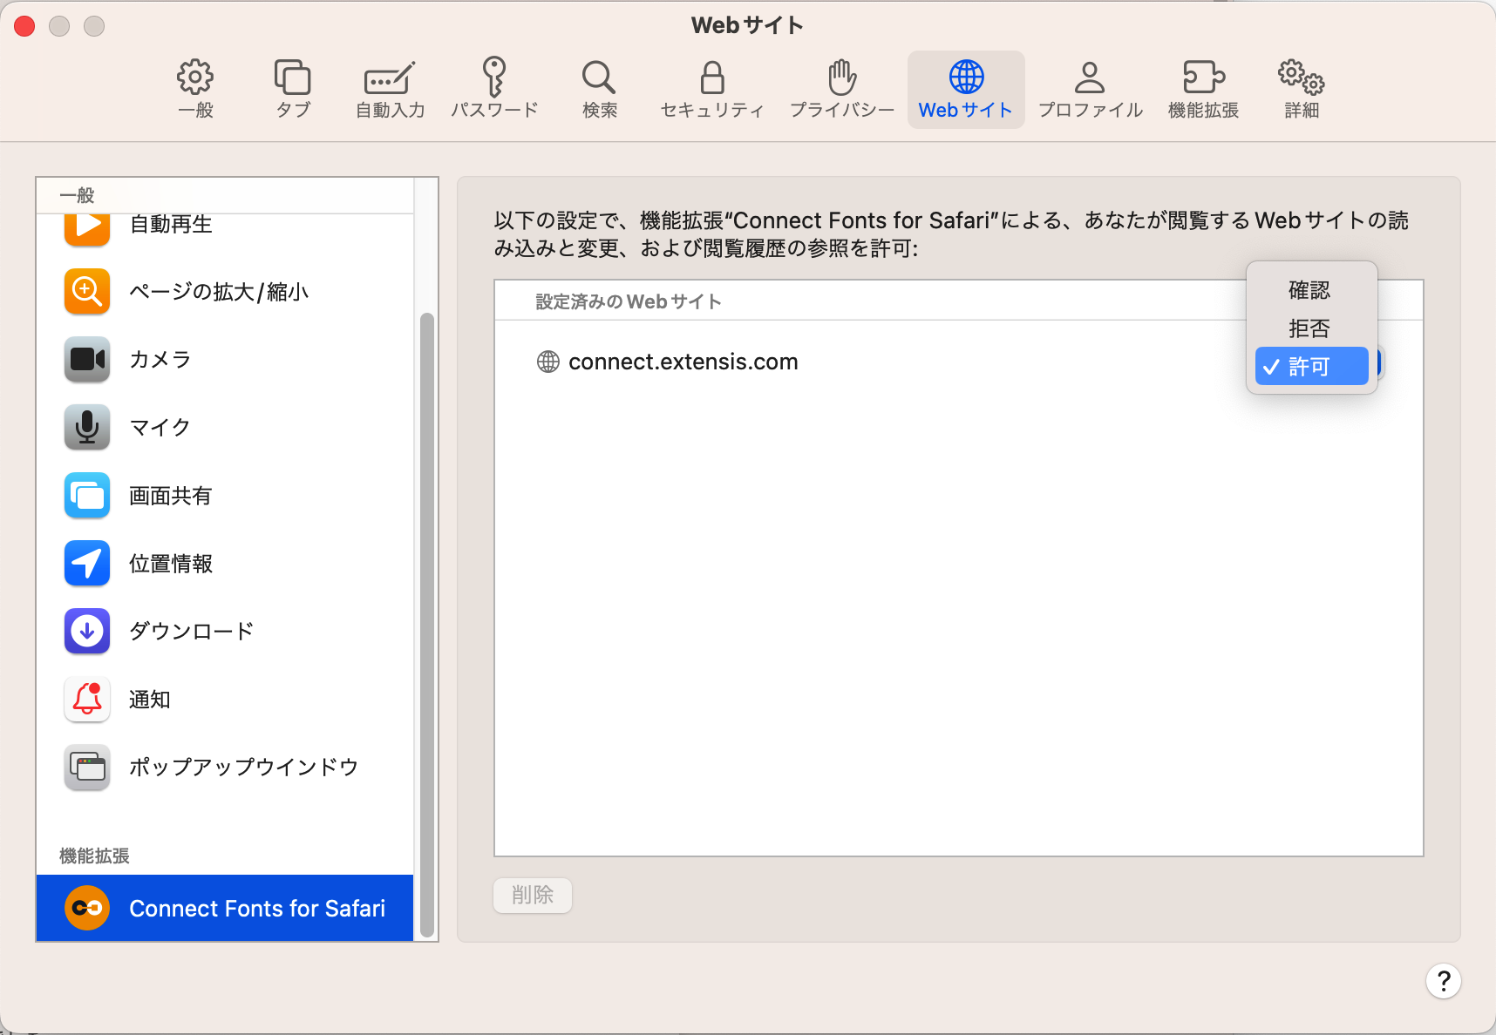
Task: Click the sidebar vertical scrollbar
Action: [426, 624]
